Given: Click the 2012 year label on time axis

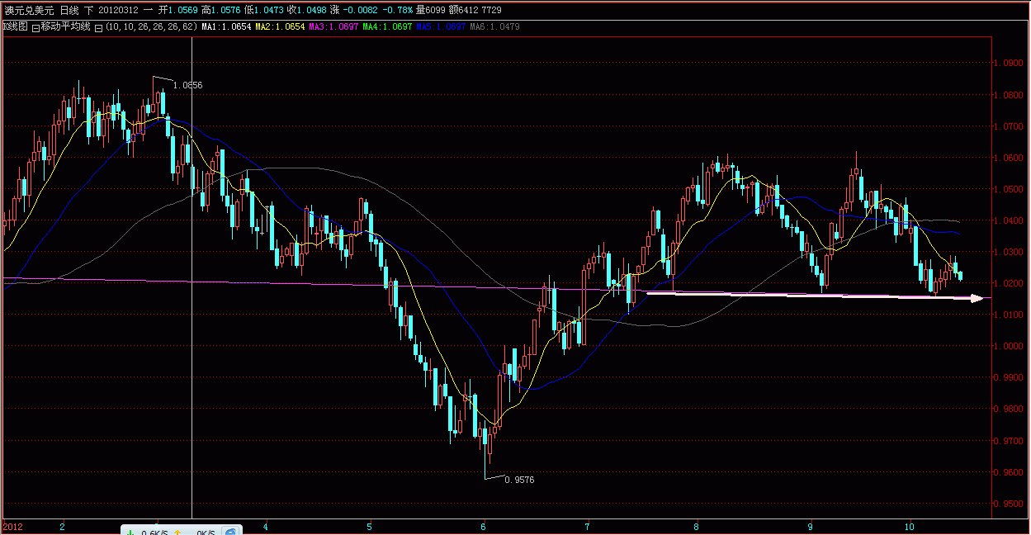Looking at the screenshot, I should (x=12, y=526).
